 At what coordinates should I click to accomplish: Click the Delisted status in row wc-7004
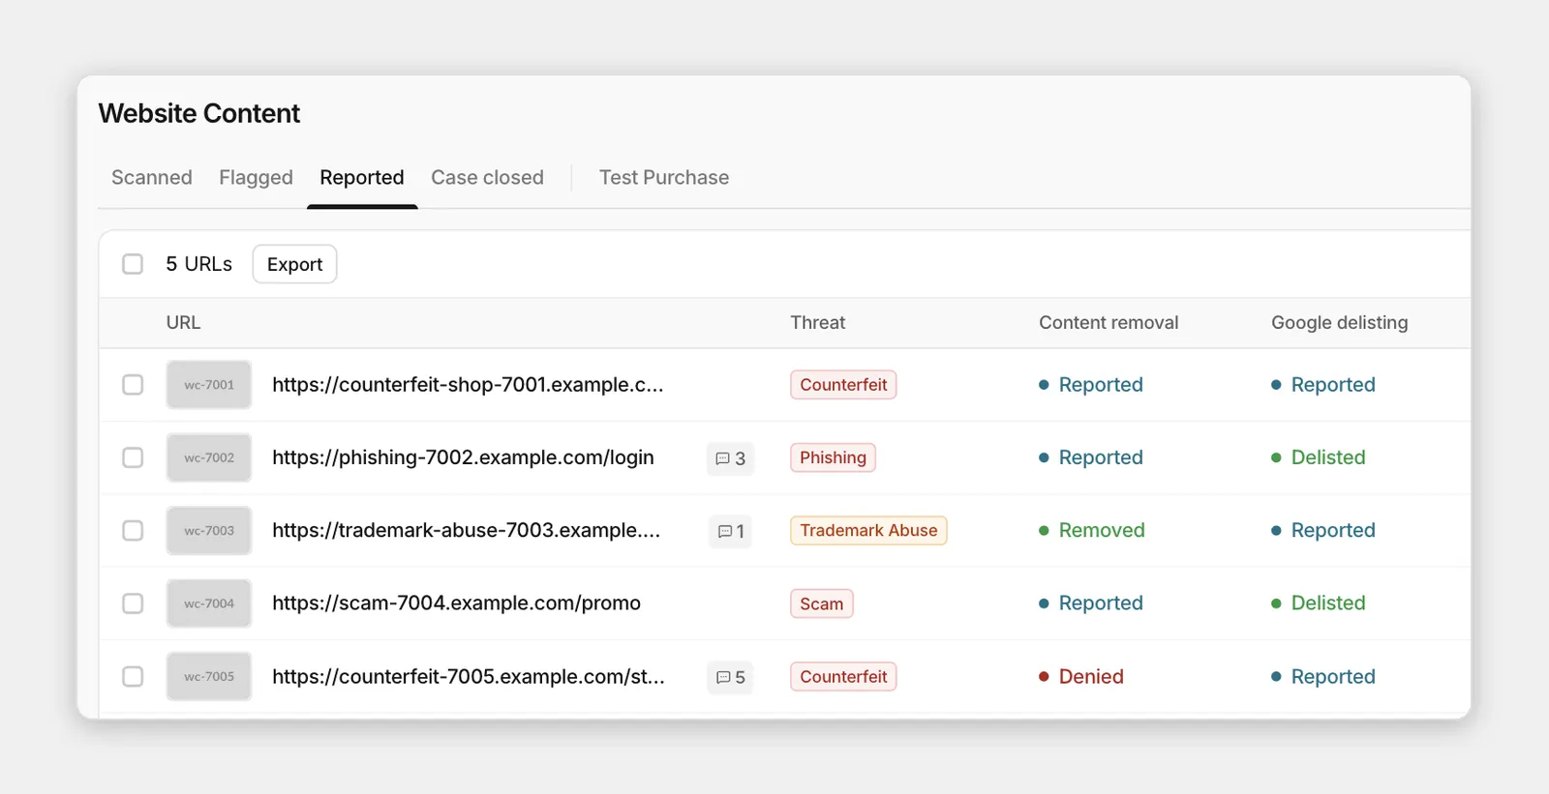tap(1319, 603)
